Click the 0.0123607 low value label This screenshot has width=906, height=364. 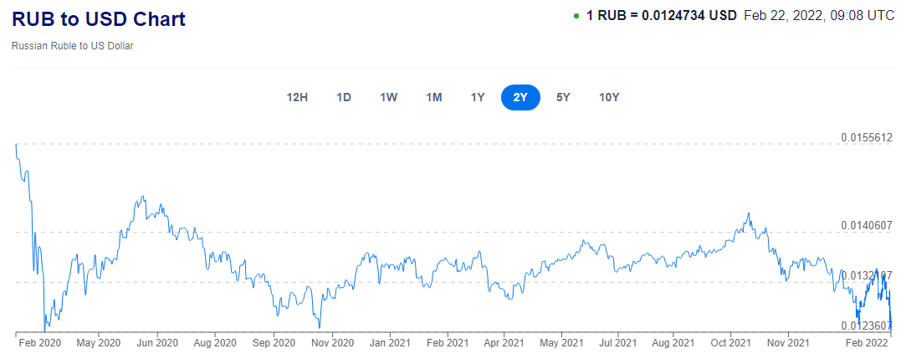click(867, 326)
